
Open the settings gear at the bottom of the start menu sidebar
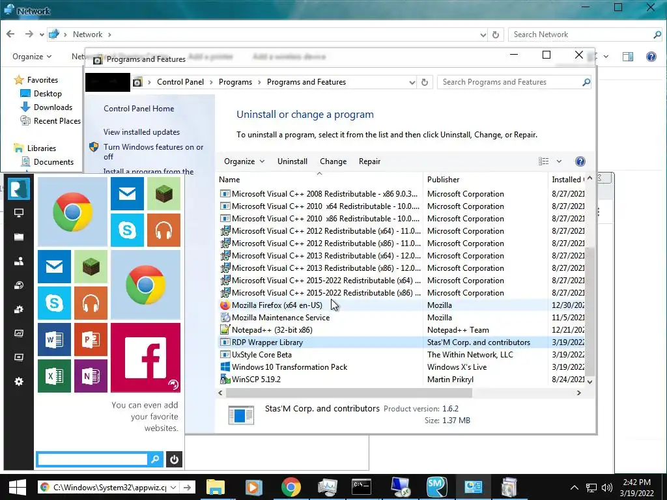tap(19, 382)
